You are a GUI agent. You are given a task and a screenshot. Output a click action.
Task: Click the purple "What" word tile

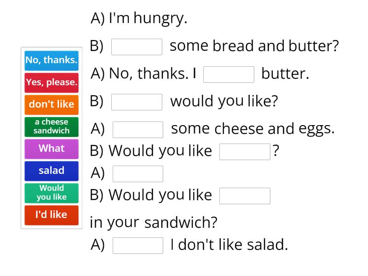pyautogui.click(x=52, y=149)
